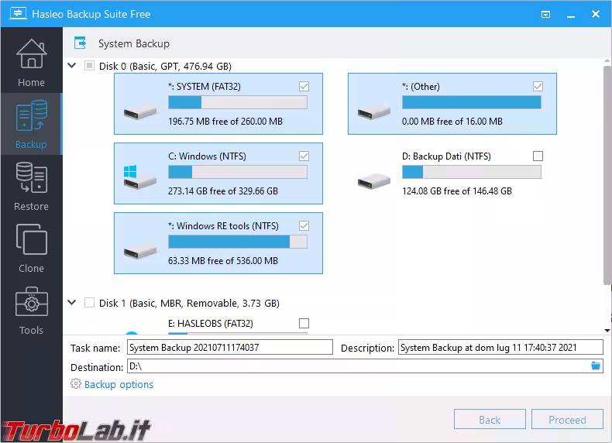The height and width of the screenshot is (443, 612).
Task: Focus the Task name field
Action: tap(230, 347)
